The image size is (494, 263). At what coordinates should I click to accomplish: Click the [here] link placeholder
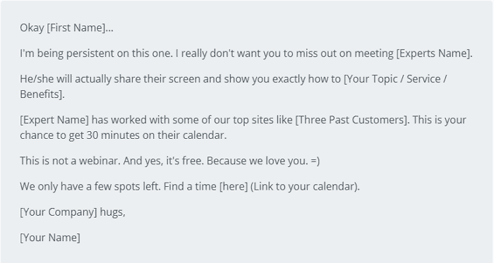point(234,187)
